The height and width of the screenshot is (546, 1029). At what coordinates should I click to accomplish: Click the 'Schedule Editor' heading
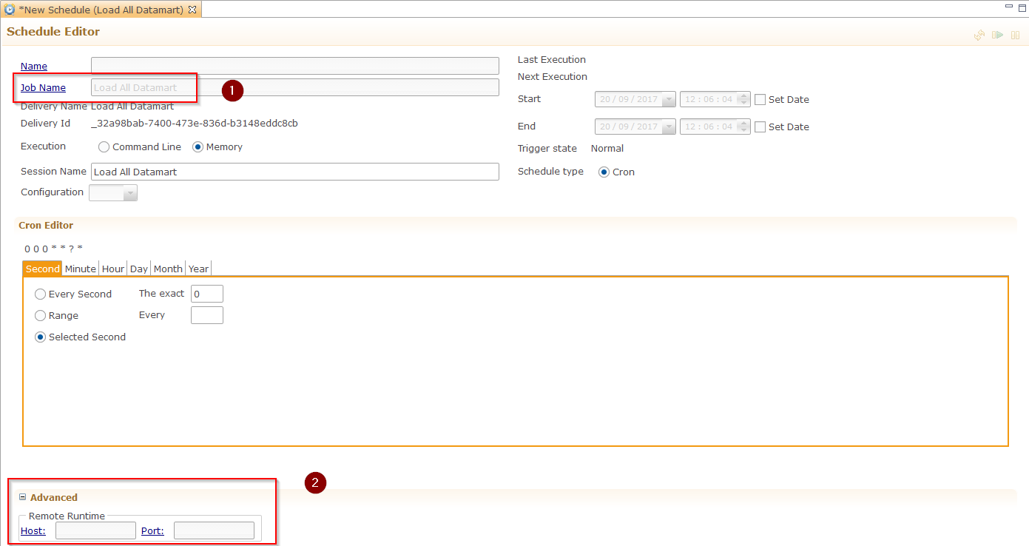tap(53, 32)
